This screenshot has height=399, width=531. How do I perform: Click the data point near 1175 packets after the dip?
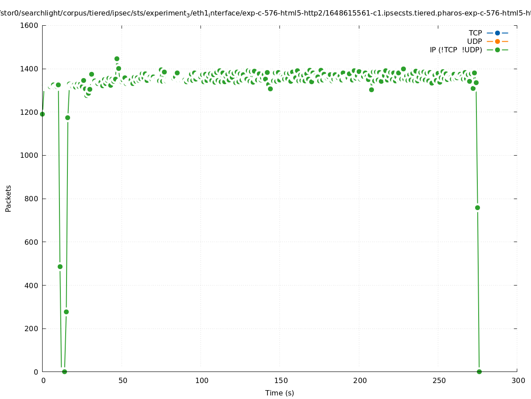(67, 117)
